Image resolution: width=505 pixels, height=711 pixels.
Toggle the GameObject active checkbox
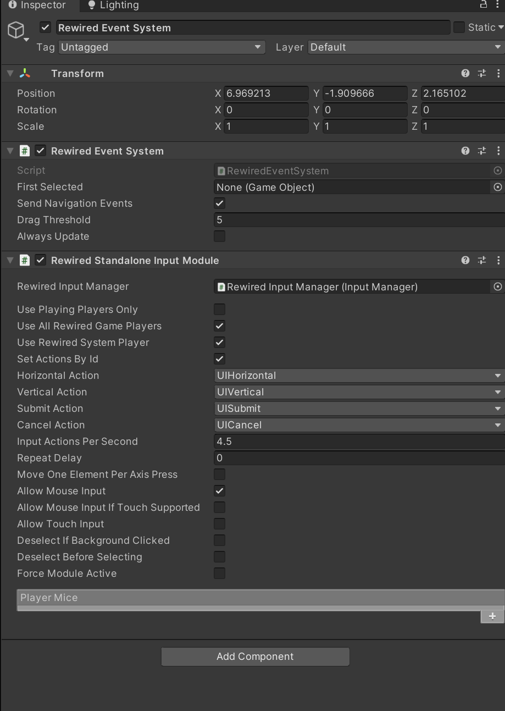[x=46, y=27]
